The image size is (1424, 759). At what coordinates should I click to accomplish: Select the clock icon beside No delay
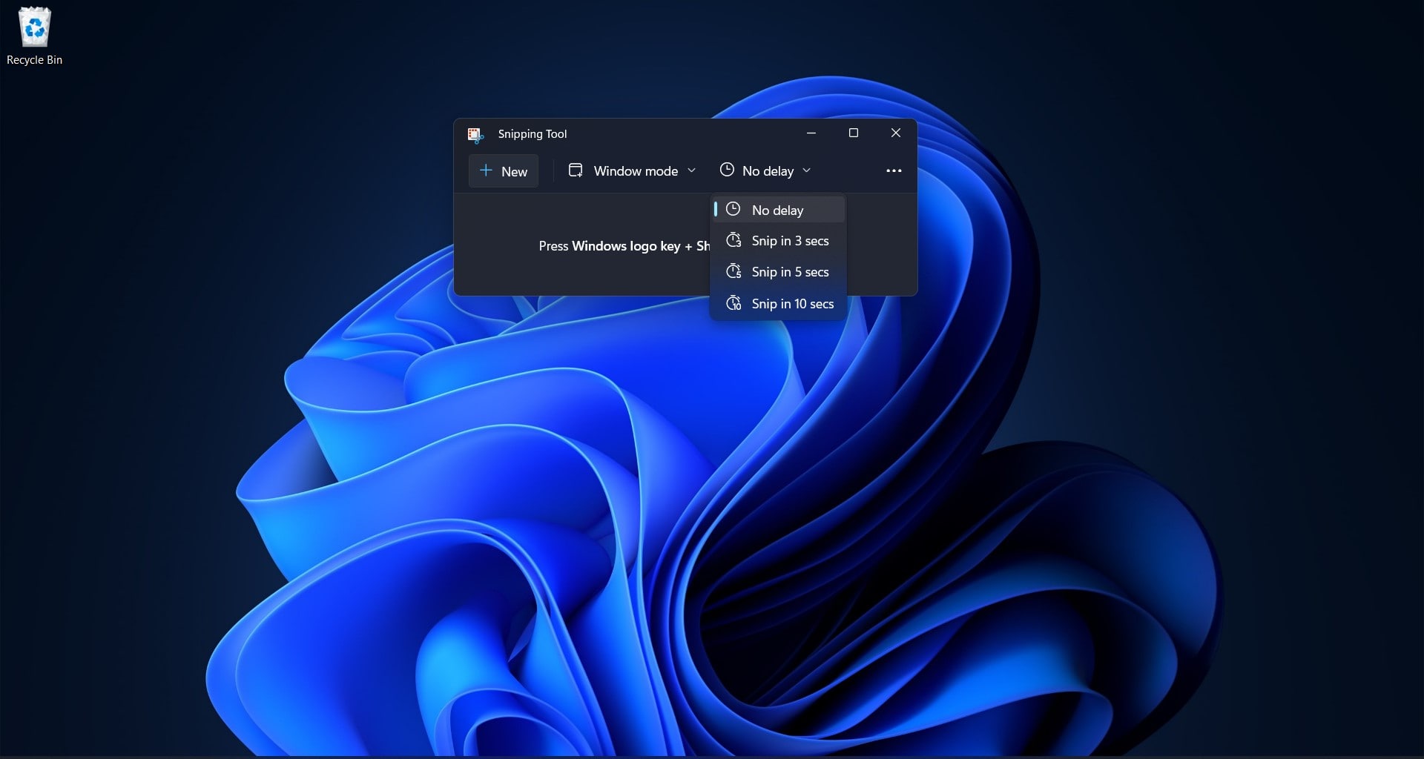pyautogui.click(x=727, y=170)
